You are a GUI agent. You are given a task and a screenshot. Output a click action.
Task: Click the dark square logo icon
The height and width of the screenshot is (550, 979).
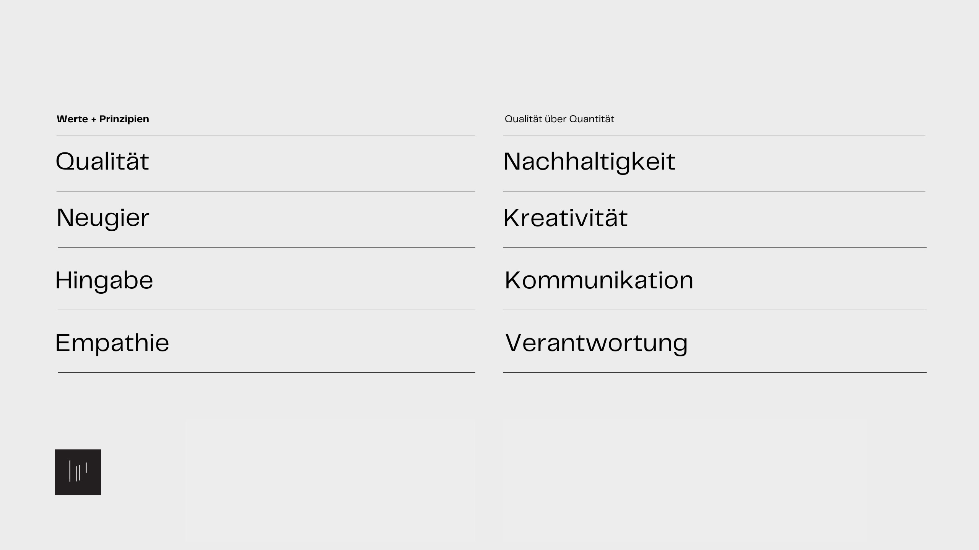point(78,472)
